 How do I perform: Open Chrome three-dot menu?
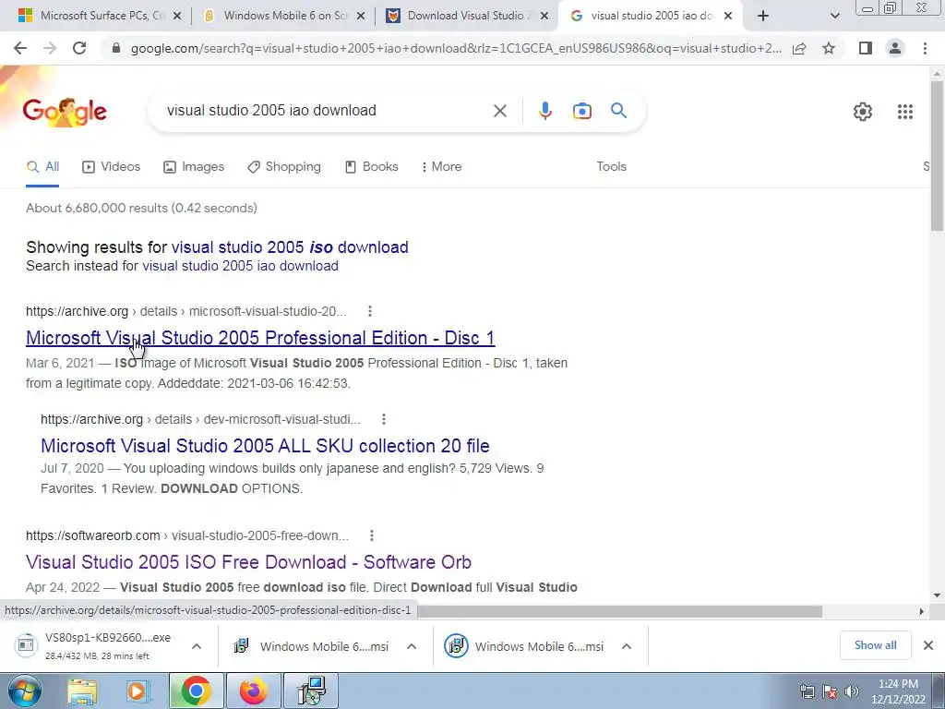925,48
